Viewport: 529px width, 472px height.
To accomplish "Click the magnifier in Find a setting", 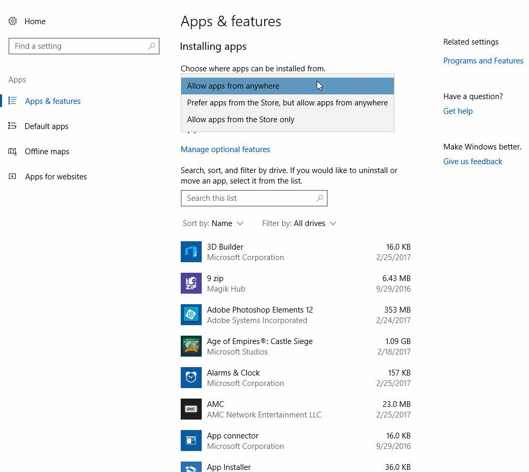I will point(152,46).
